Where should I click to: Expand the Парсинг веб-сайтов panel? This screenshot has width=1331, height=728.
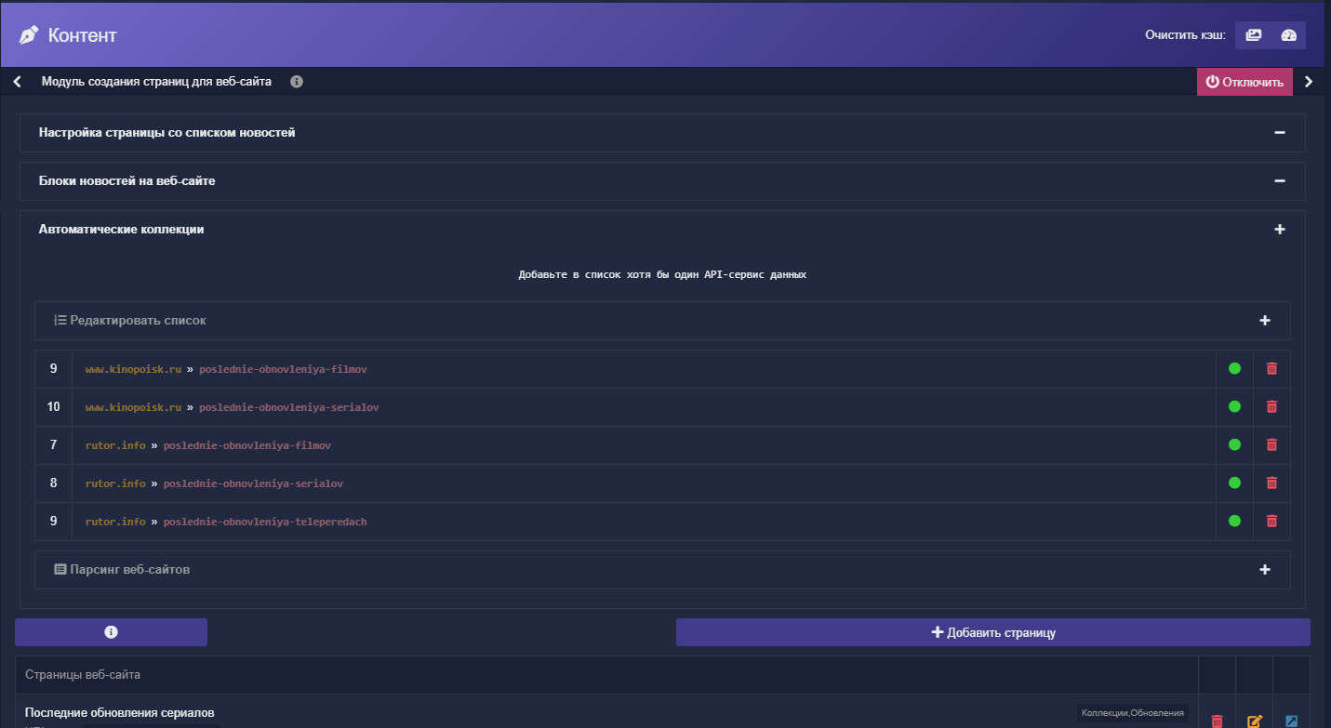[1265, 570]
